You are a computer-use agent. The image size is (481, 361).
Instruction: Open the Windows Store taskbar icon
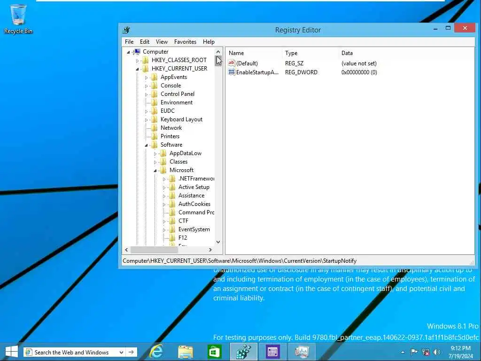pyautogui.click(x=214, y=352)
